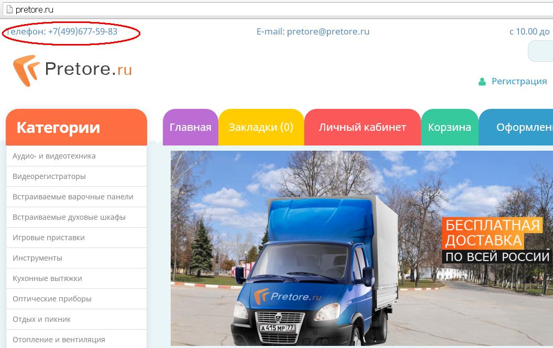The width and height of the screenshot is (553, 348).
Task: Open the Оформление tab
Action: click(x=516, y=127)
